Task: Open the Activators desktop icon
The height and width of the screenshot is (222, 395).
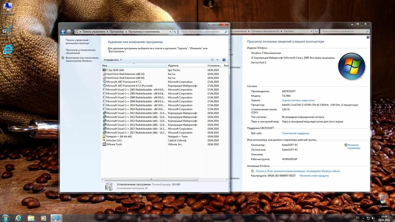Action: click(x=8, y=29)
